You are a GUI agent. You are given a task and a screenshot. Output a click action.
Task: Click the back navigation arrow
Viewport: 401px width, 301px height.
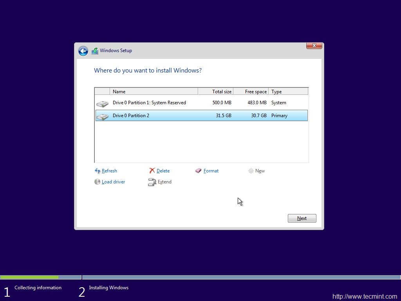point(83,51)
